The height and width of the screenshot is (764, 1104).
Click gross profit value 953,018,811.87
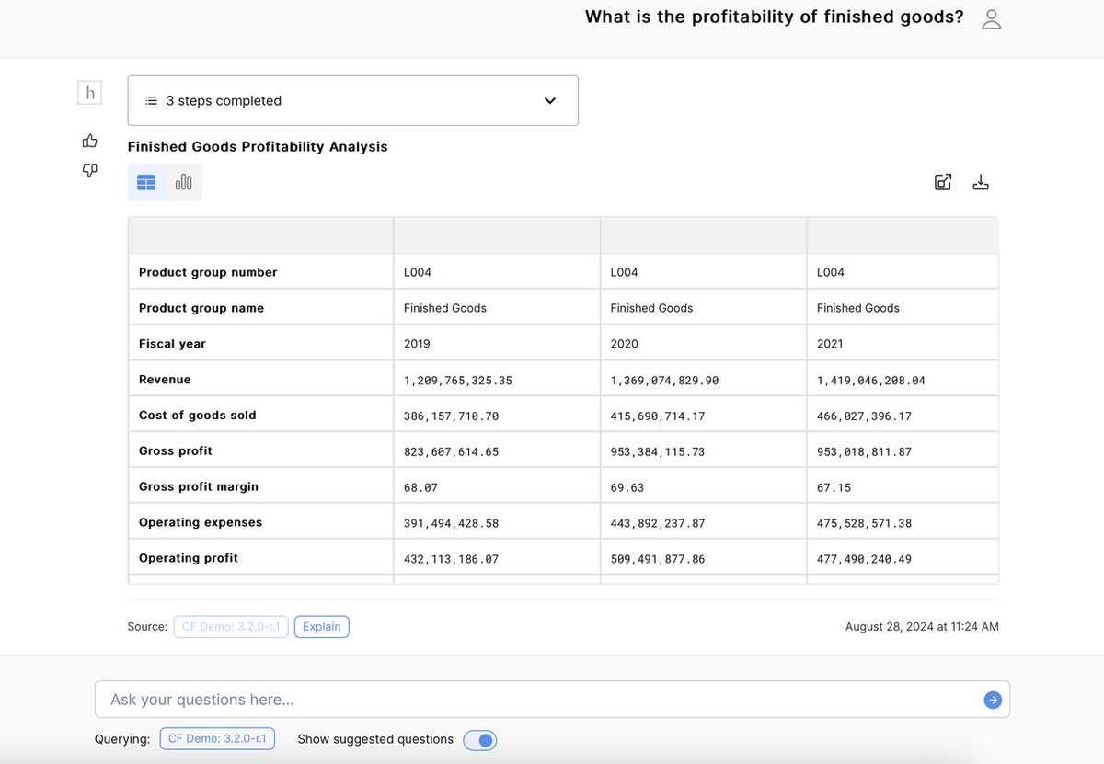coord(865,452)
